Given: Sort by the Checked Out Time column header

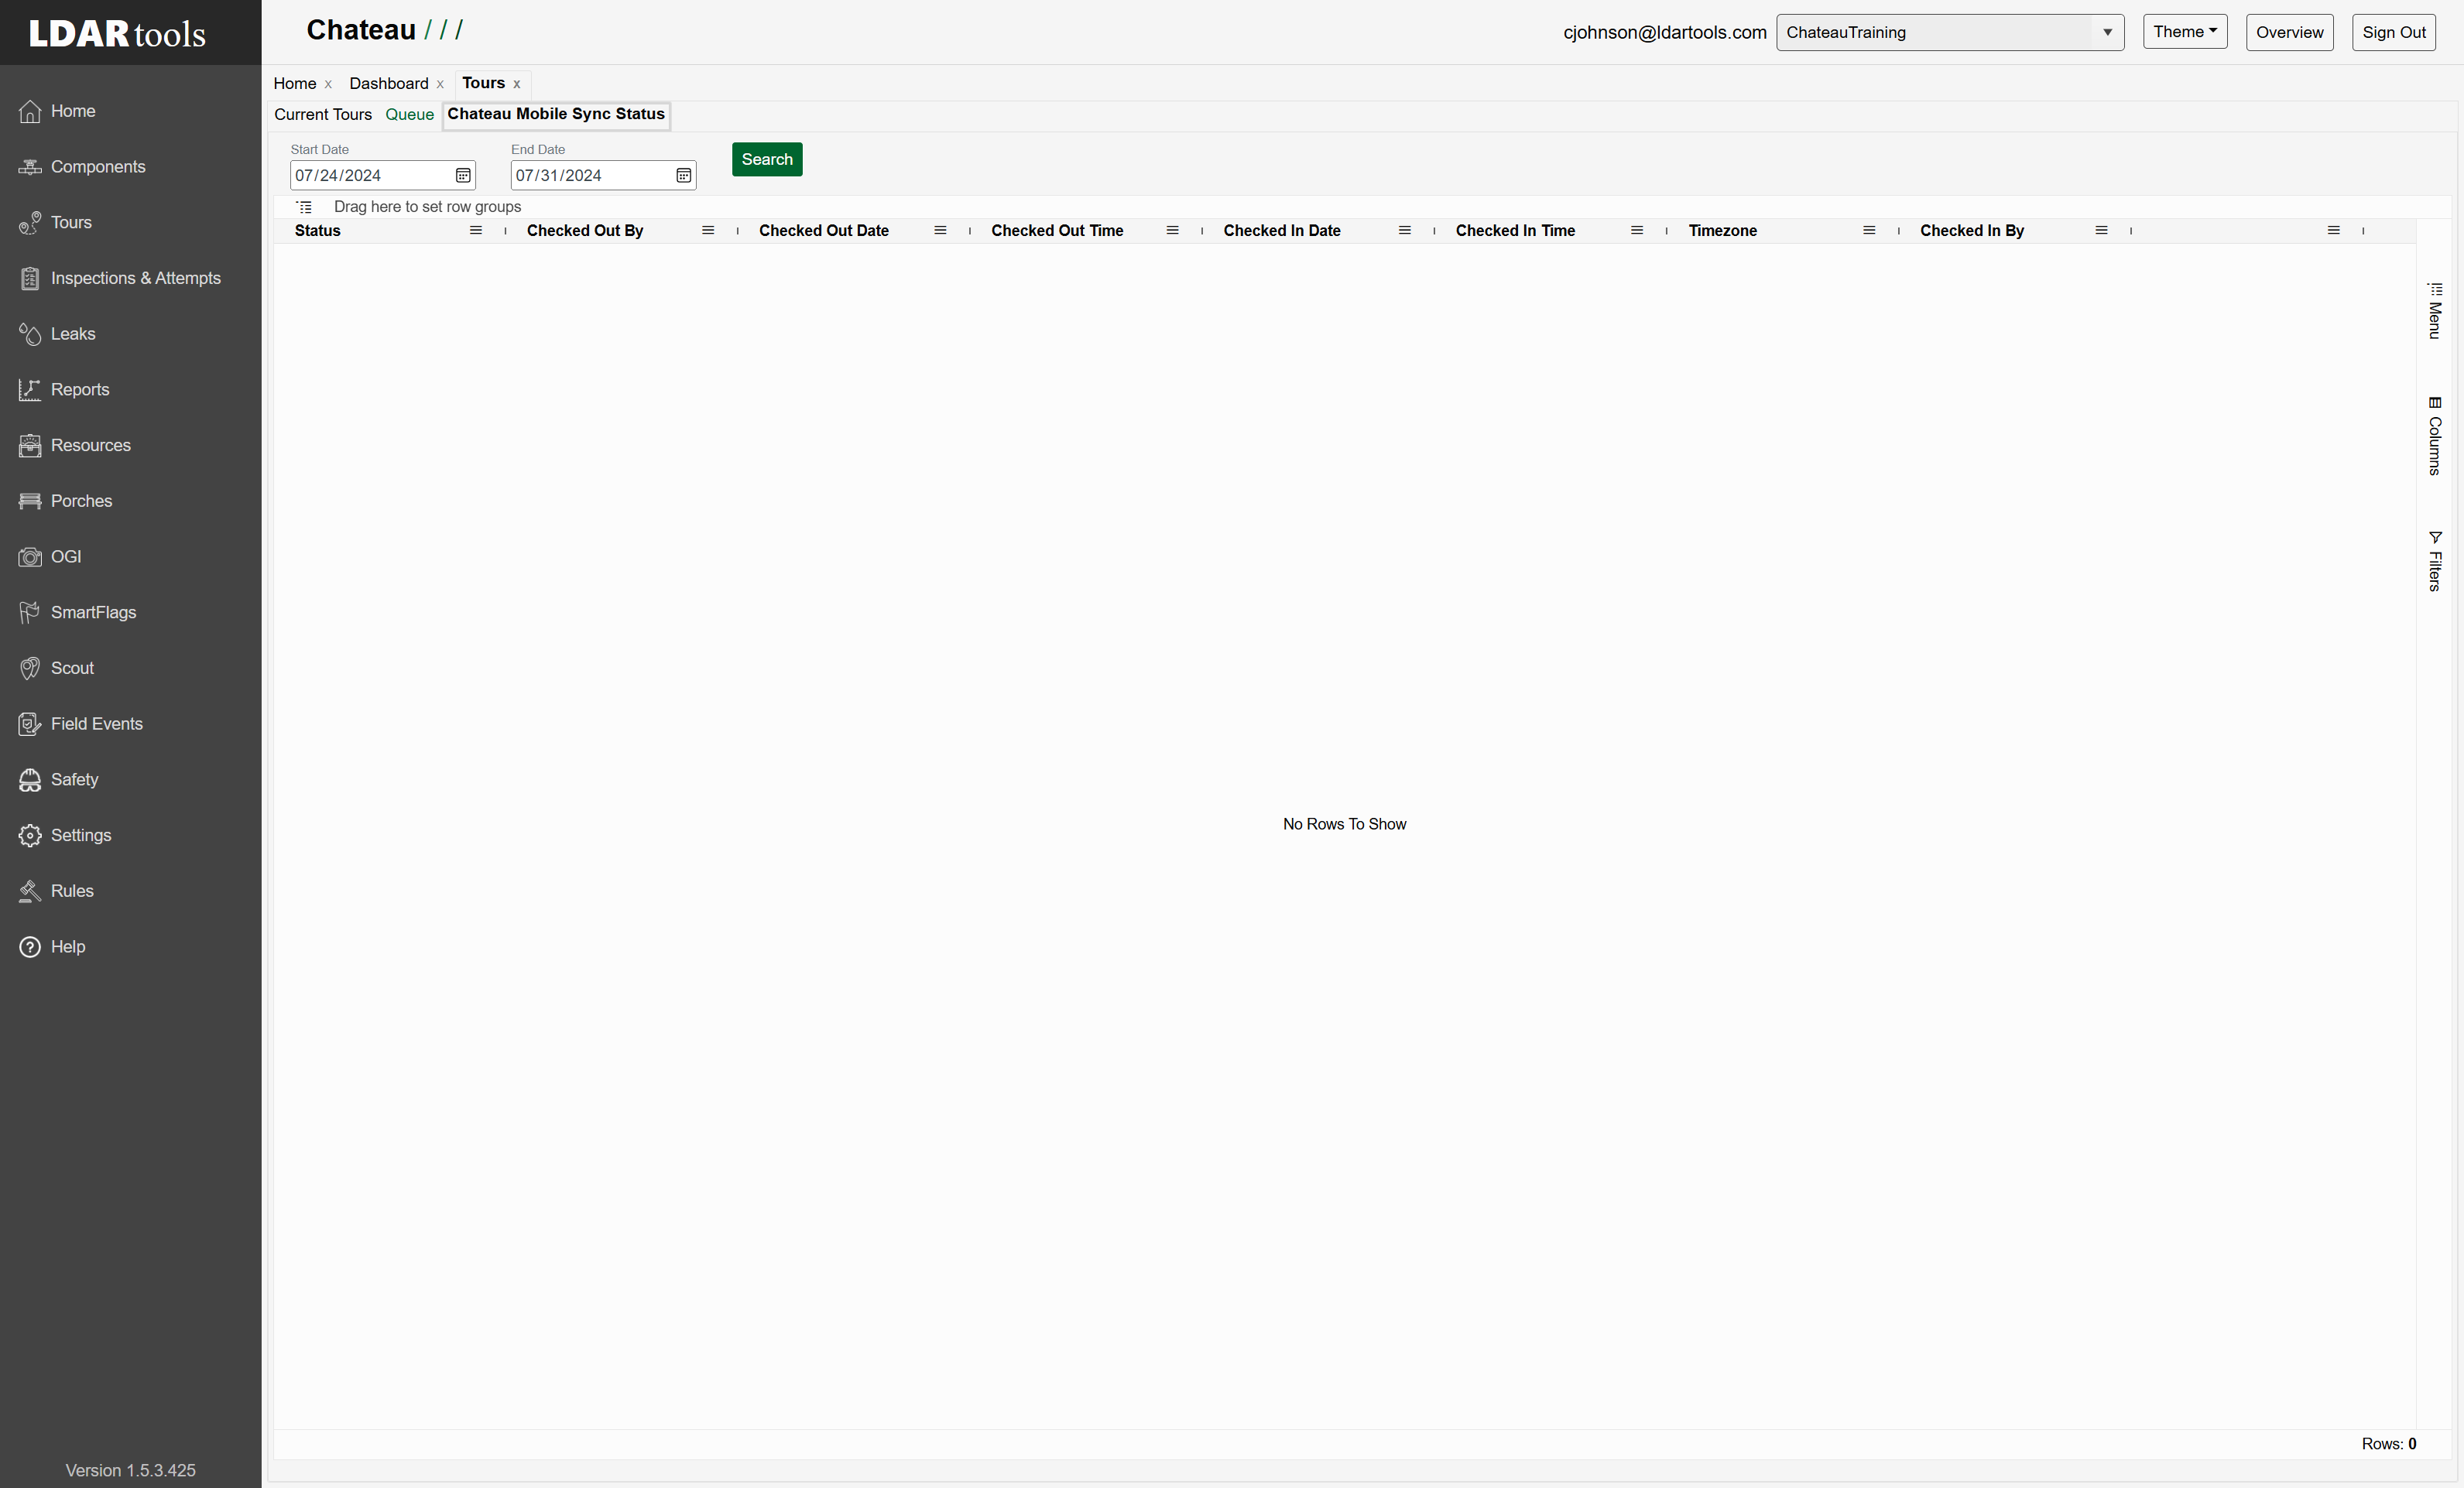Looking at the screenshot, I should (1057, 231).
